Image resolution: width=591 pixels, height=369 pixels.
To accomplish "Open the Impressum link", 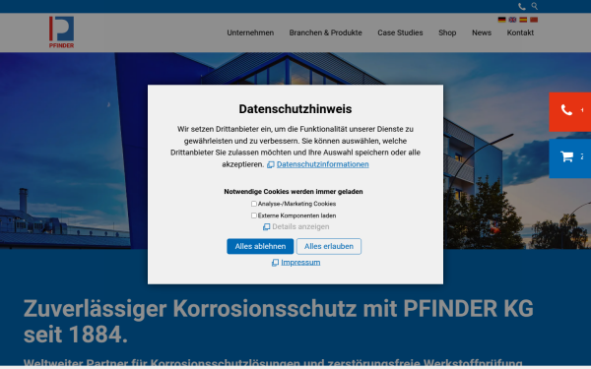I will [x=300, y=263].
